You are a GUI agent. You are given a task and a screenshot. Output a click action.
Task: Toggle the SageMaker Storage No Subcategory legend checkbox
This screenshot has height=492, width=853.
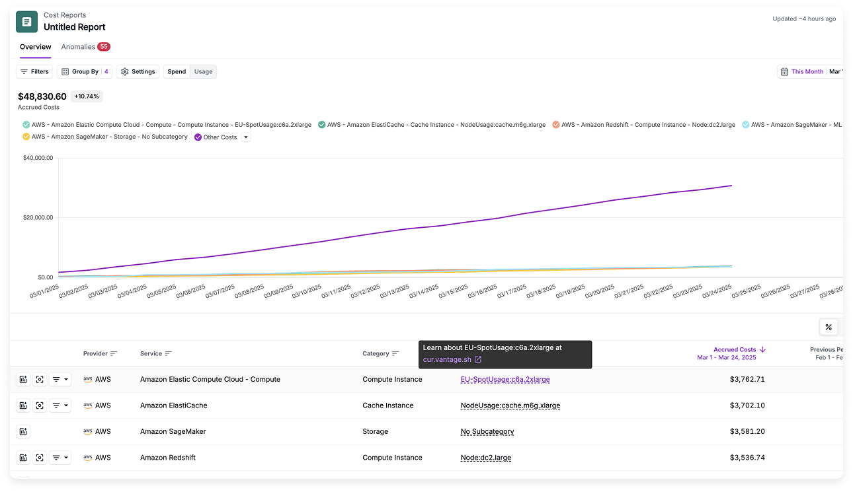click(26, 137)
